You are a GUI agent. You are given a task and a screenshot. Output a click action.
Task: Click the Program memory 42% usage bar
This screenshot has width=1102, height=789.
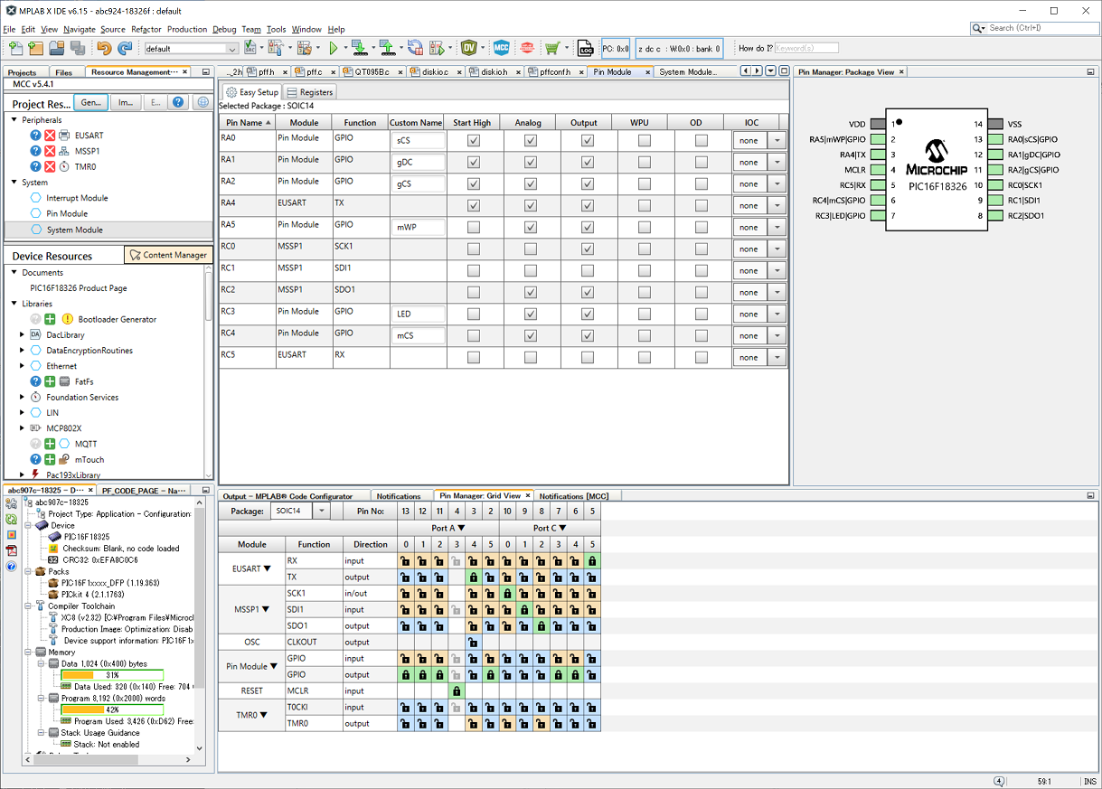tap(112, 709)
